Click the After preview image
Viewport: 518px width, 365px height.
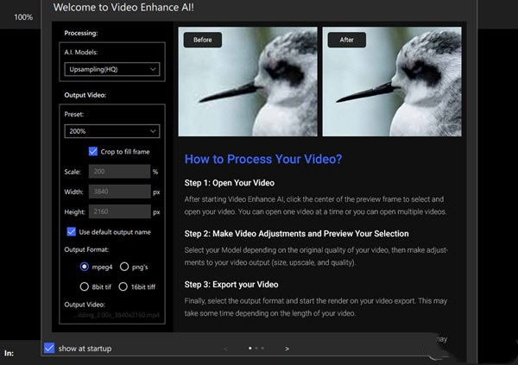coord(392,82)
